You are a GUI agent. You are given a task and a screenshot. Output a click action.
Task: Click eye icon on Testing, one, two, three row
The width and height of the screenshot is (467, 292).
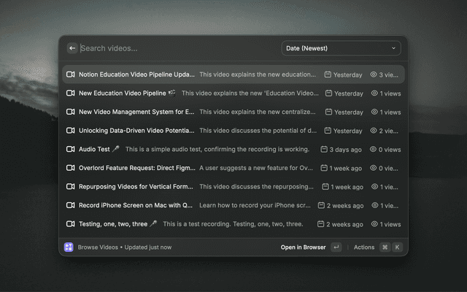(374, 224)
